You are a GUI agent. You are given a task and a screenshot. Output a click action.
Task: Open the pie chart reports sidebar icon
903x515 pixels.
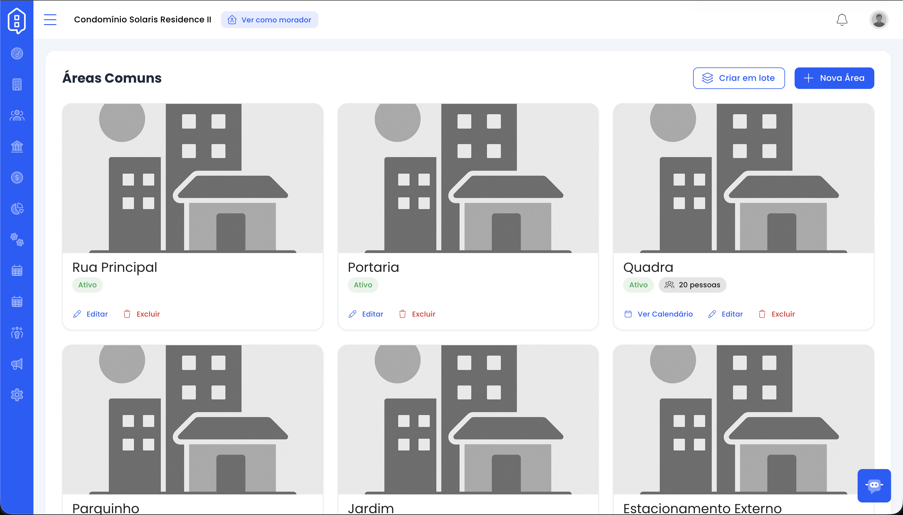[17, 209]
